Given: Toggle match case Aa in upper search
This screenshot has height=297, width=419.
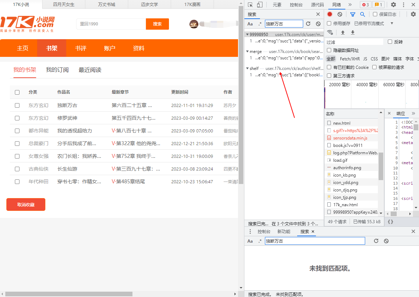Looking at the screenshot, I should click(x=250, y=24).
